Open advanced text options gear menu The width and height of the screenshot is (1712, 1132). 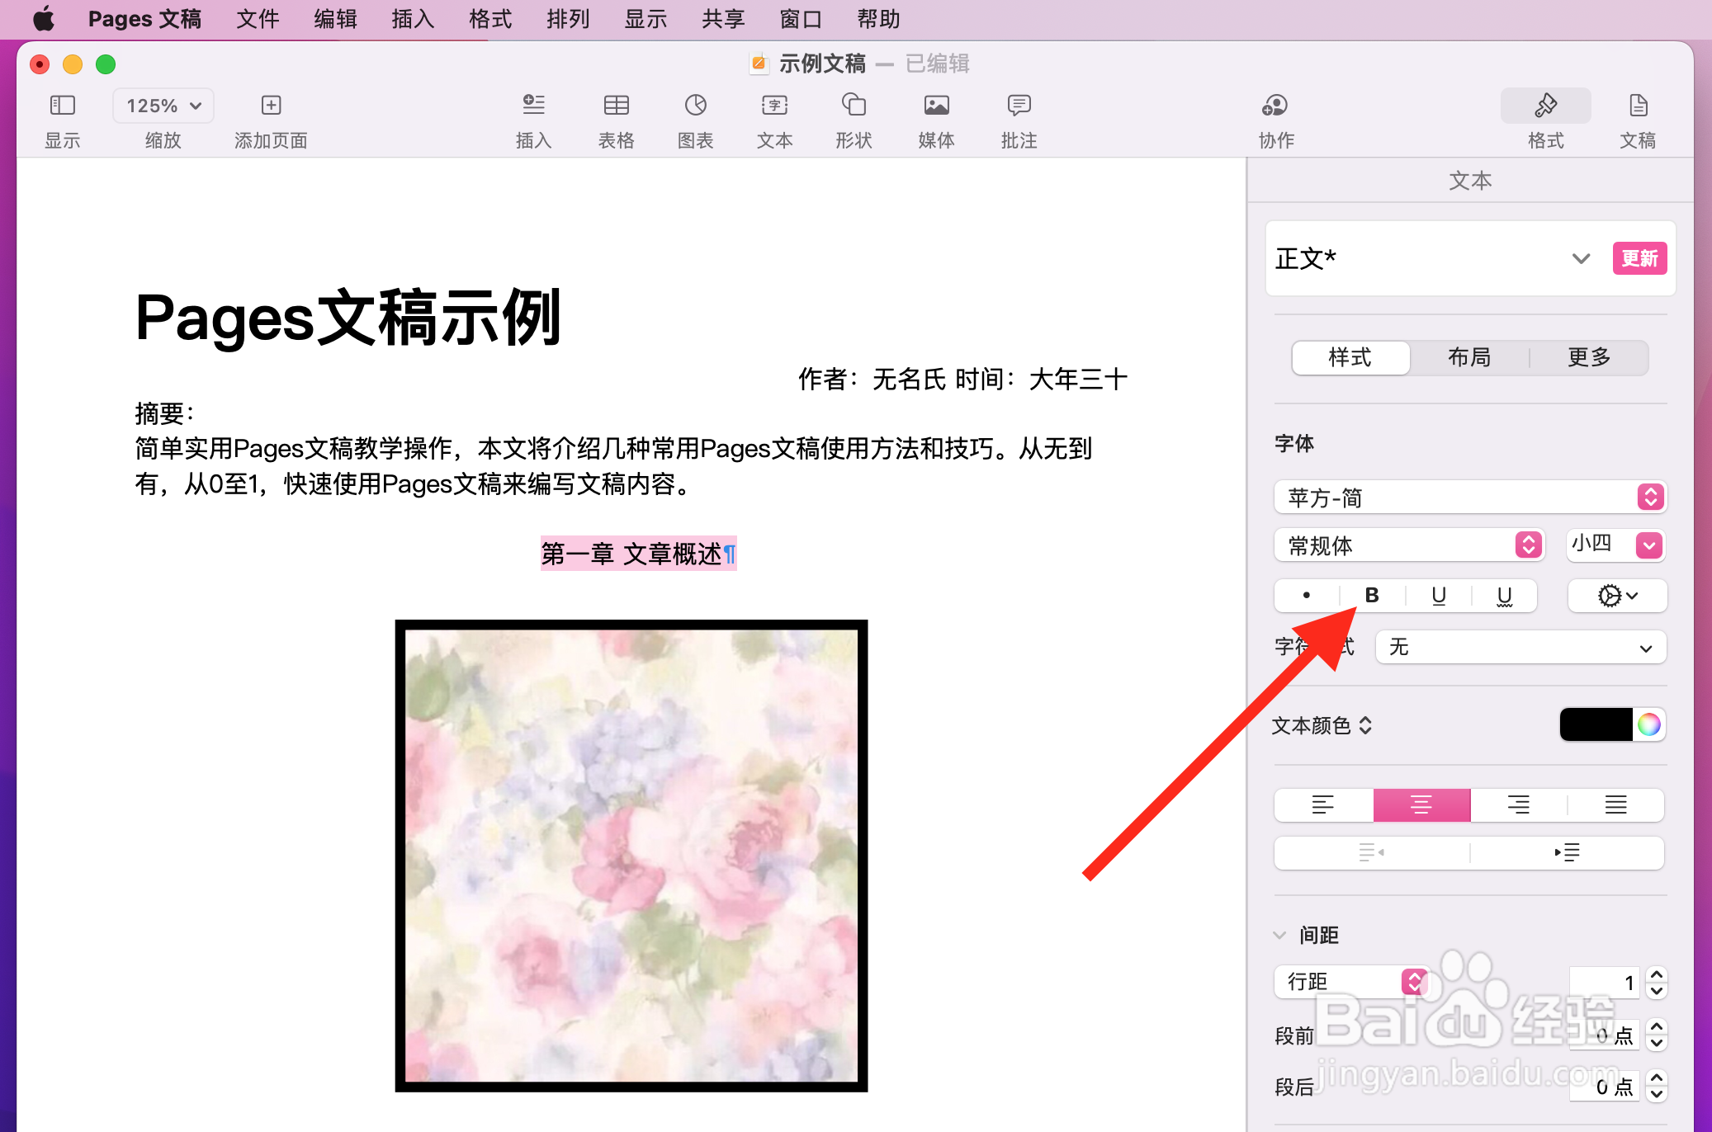[x=1617, y=596]
